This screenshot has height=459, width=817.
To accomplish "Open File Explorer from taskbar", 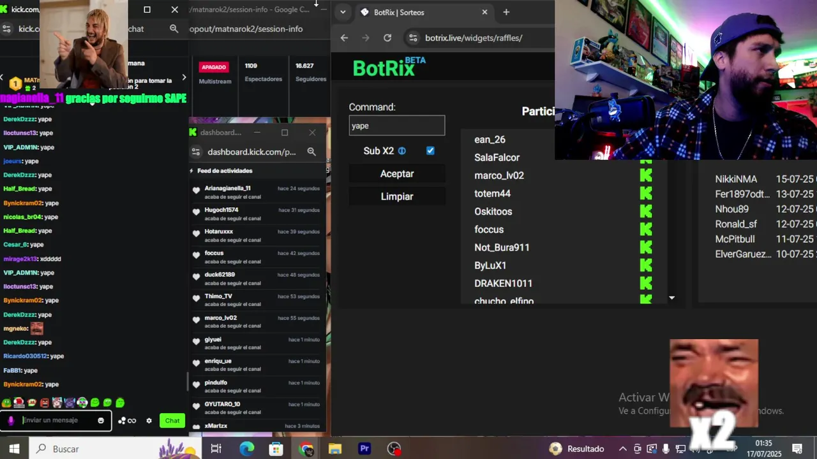I will [334, 449].
